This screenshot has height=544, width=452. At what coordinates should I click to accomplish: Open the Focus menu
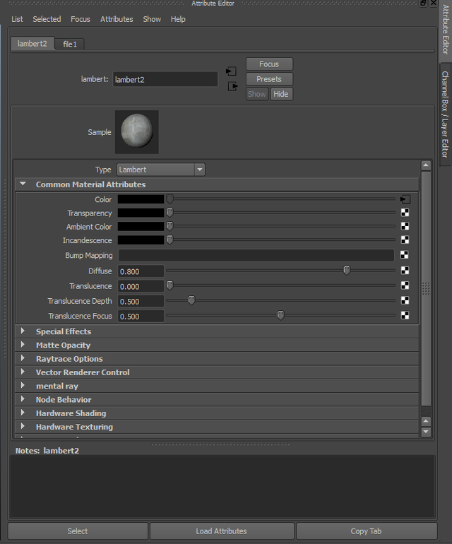(81, 19)
